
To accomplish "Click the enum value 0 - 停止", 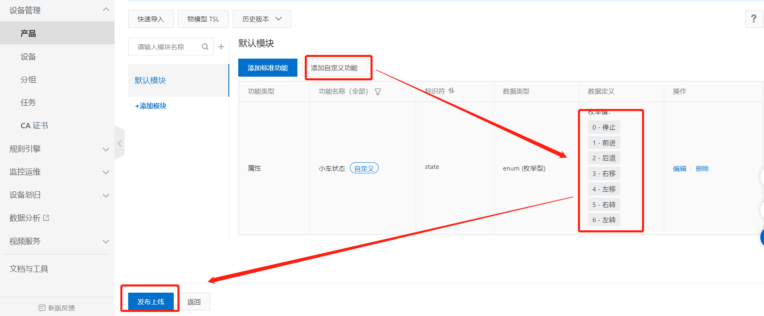I will tap(604, 127).
